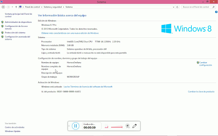Click 'Windows está activado' text
This screenshot has width=218, height=136.
pyautogui.click(x=51, y=87)
